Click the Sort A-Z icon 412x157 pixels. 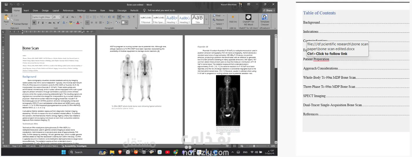coord(129,17)
